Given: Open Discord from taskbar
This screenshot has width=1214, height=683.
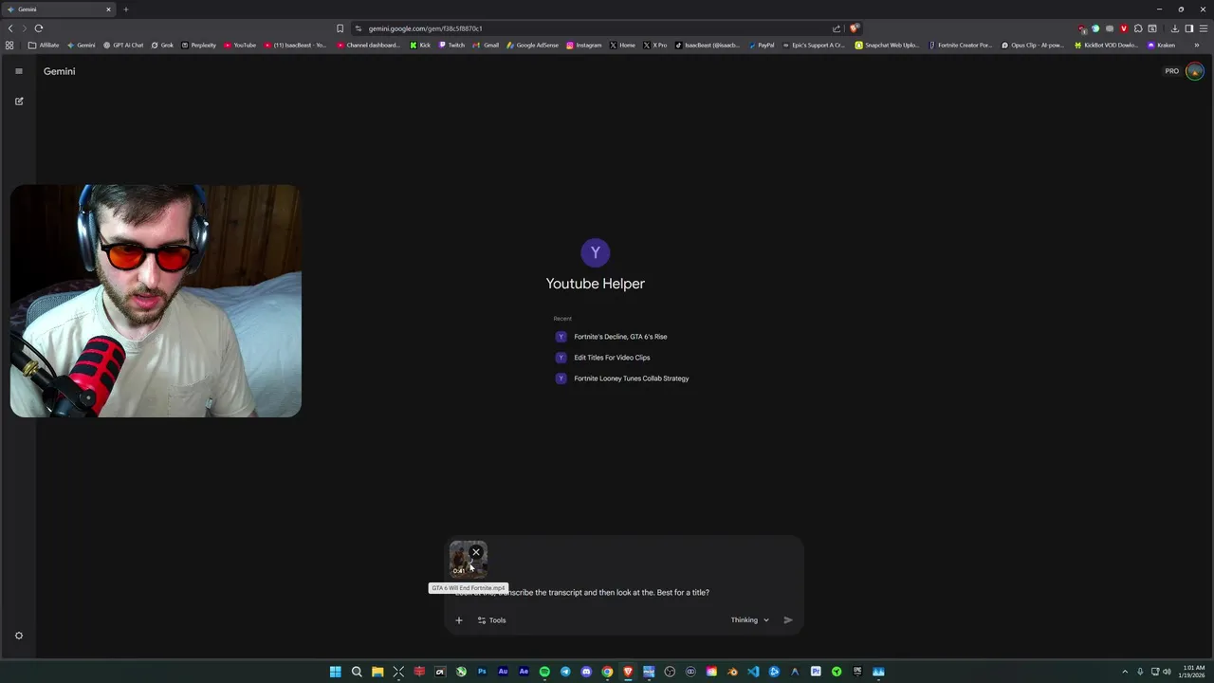Looking at the screenshot, I should (x=586, y=672).
